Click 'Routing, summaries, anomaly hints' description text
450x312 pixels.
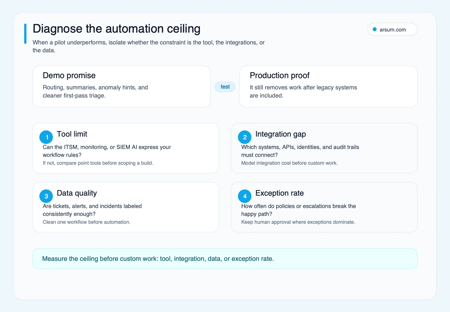point(95,91)
